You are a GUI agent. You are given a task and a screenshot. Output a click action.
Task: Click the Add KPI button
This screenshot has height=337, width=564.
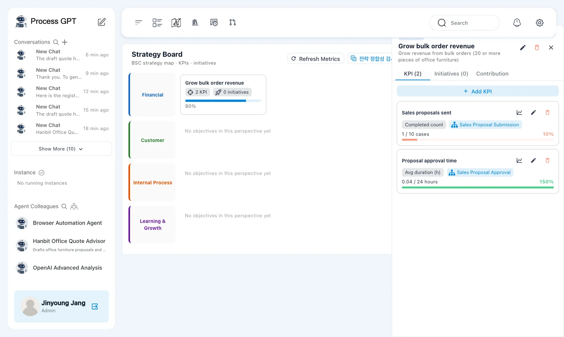478,91
